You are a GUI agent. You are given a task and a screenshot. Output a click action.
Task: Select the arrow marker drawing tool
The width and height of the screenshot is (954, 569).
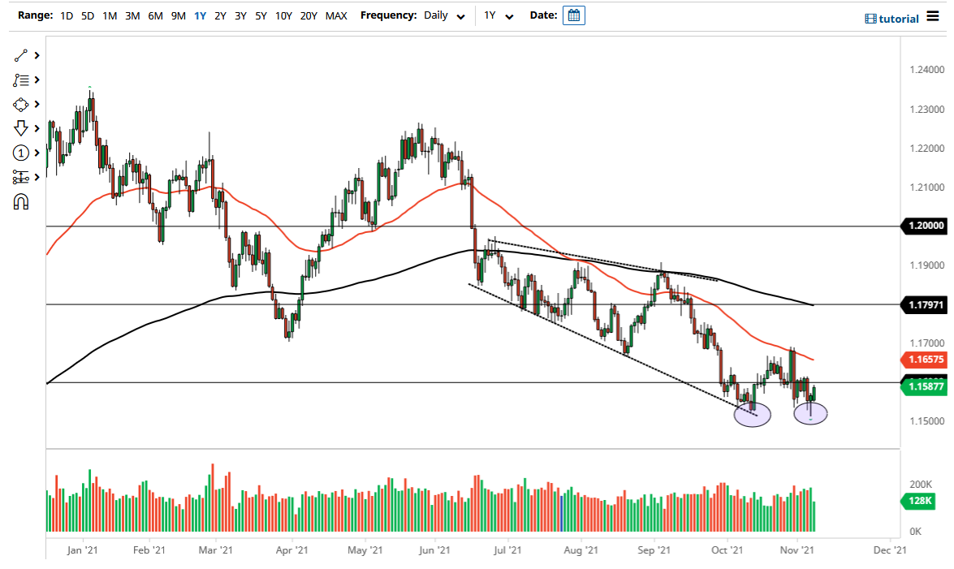[19, 127]
